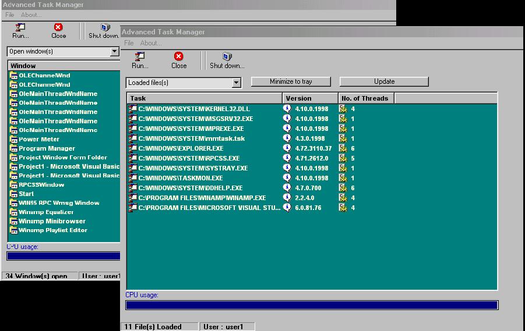Click CPU usage bar in back window

64,256
